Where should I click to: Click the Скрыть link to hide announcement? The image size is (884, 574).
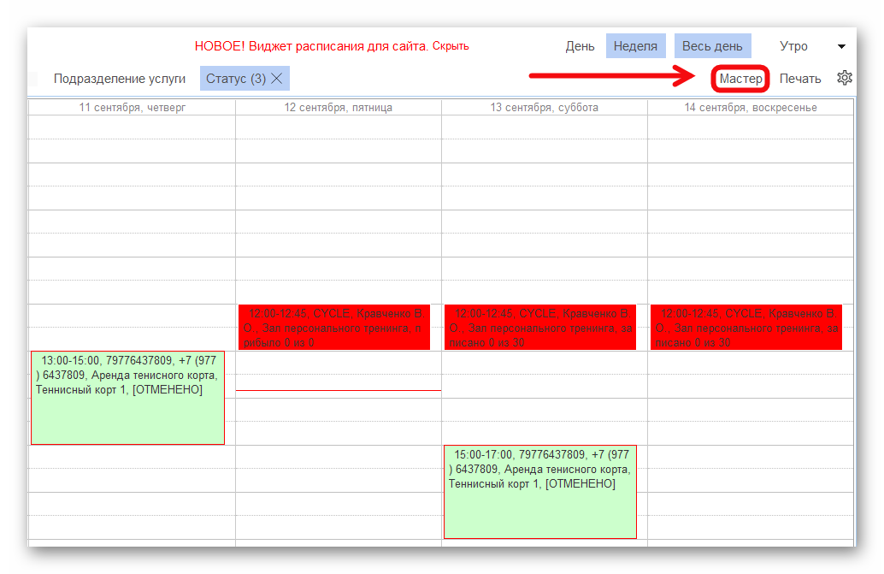(451, 46)
